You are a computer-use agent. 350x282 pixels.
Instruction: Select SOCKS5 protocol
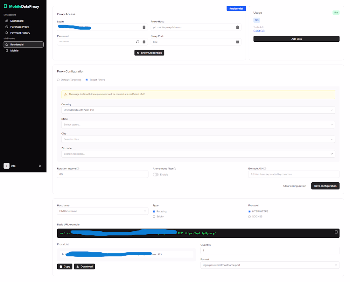[249, 216]
